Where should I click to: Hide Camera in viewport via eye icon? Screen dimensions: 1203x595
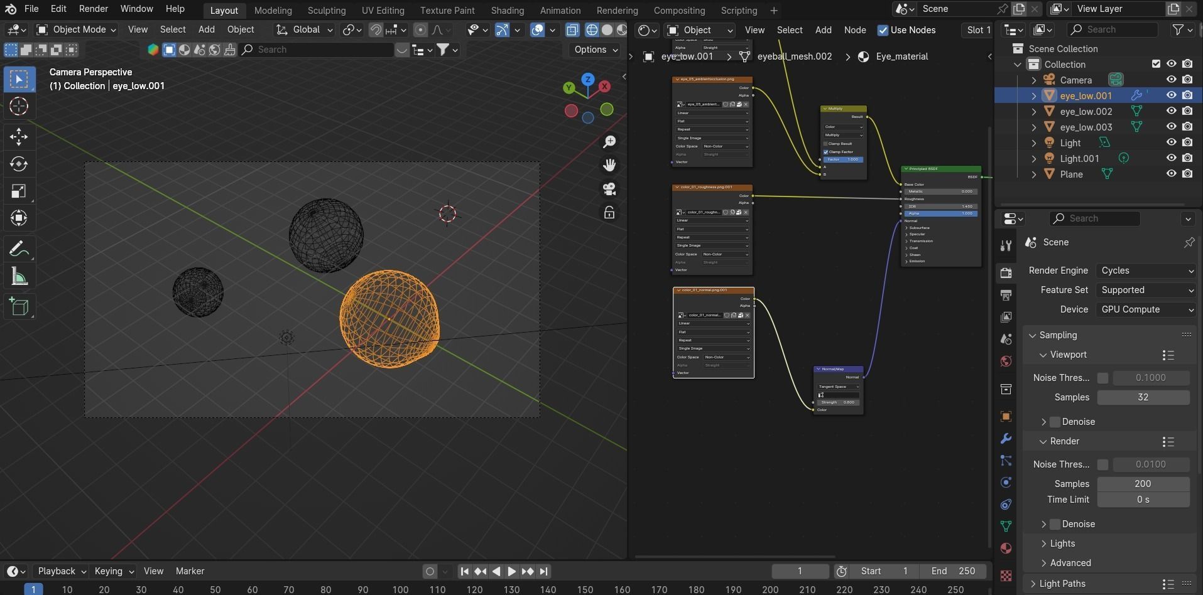coord(1171,80)
